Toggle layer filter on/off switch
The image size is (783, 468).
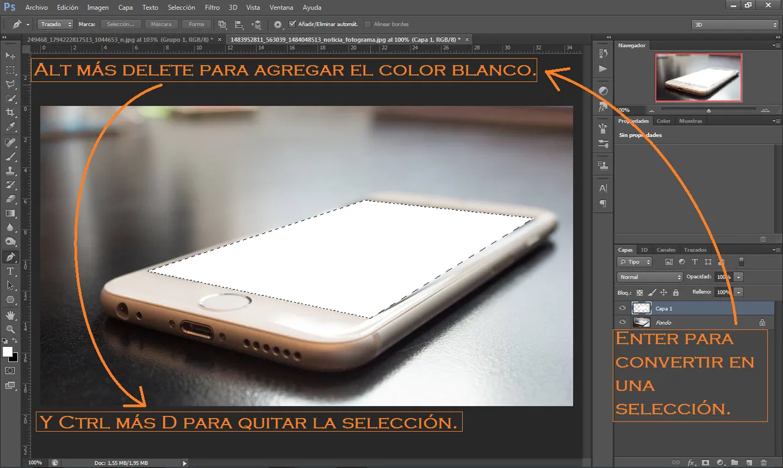741,261
